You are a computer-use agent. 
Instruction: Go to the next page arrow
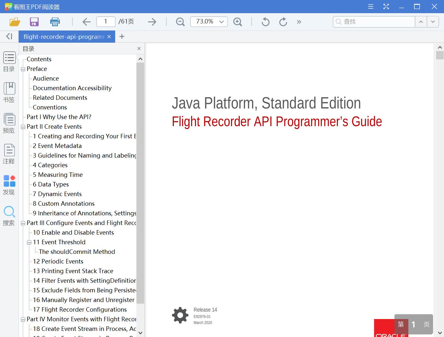tap(152, 22)
